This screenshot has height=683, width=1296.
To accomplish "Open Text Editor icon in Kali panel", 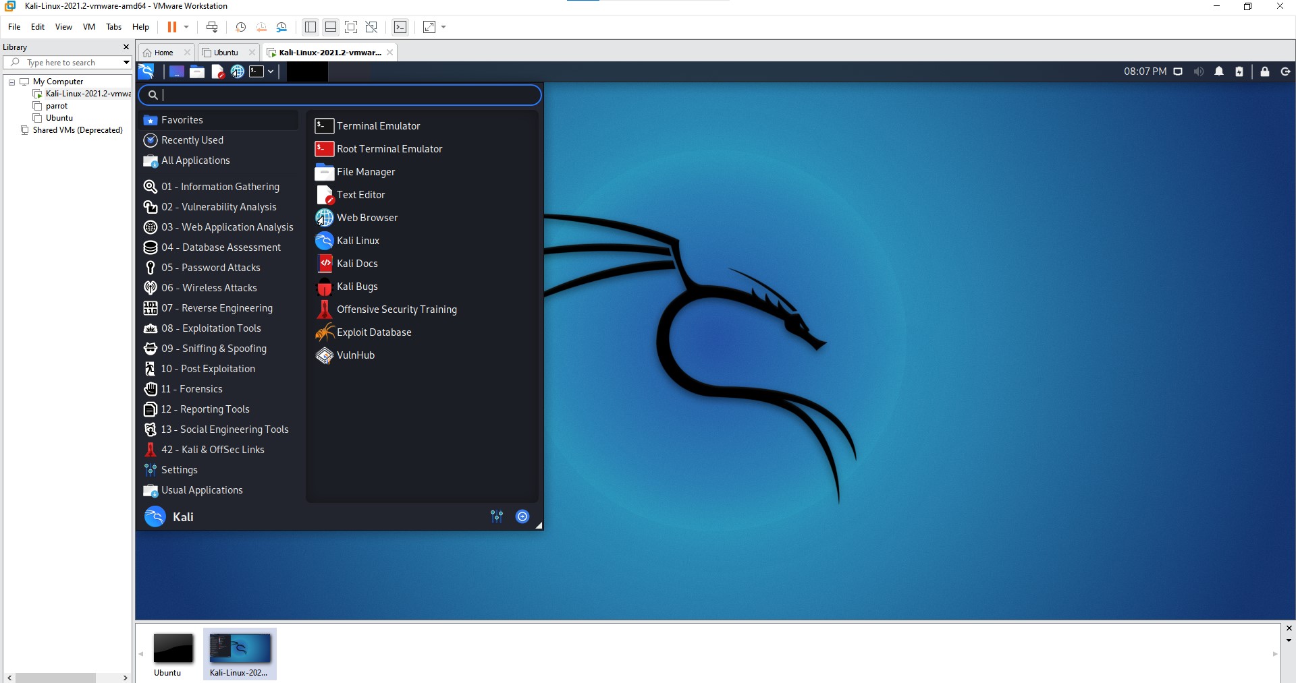I will [x=217, y=71].
